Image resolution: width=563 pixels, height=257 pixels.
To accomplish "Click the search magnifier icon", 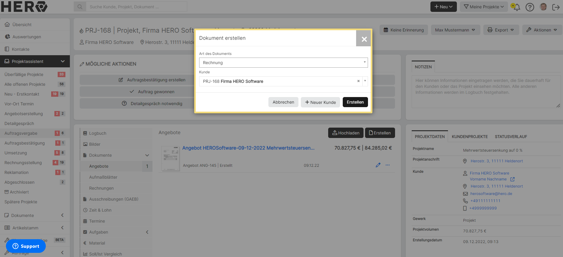I will click(x=80, y=7).
